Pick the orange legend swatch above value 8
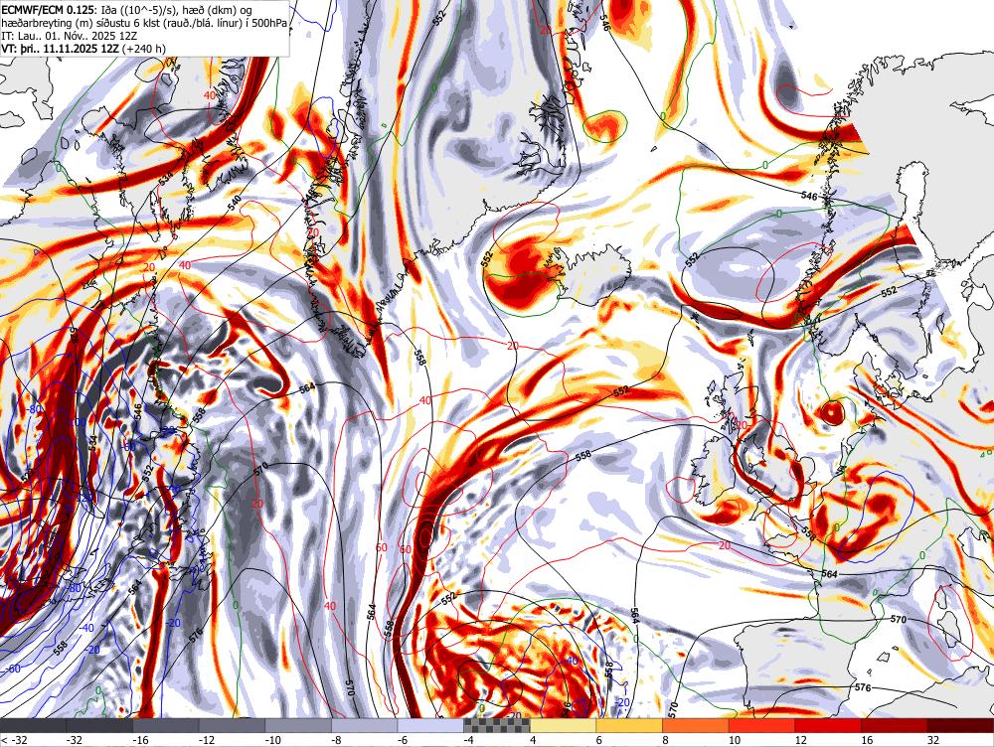Screen dimensions: 994x747 point(695,725)
